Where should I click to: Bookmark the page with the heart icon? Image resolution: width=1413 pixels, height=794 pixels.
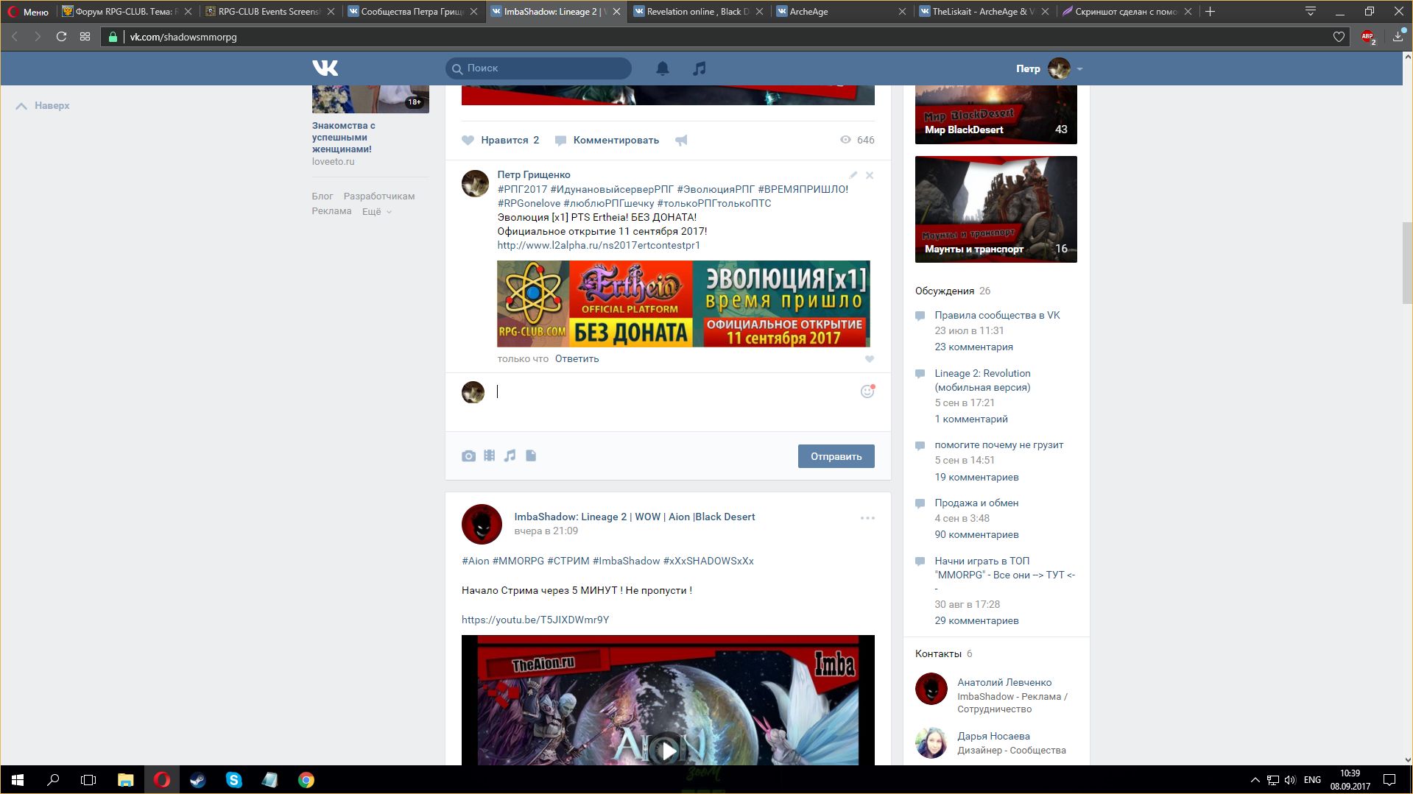tap(1339, 37)
